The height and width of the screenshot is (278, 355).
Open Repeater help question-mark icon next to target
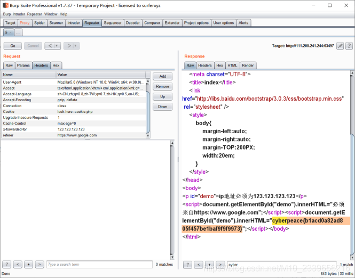click(x=349, y=46)
